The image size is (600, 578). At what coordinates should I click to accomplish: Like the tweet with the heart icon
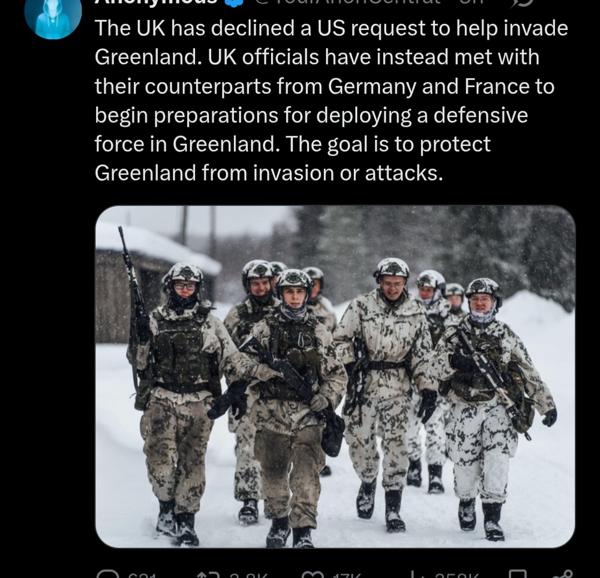(313, 574)
